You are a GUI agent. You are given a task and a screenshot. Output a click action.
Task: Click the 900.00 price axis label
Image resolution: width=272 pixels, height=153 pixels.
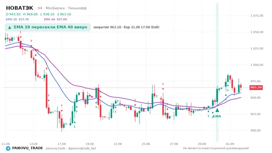click(x=255, y=130)
